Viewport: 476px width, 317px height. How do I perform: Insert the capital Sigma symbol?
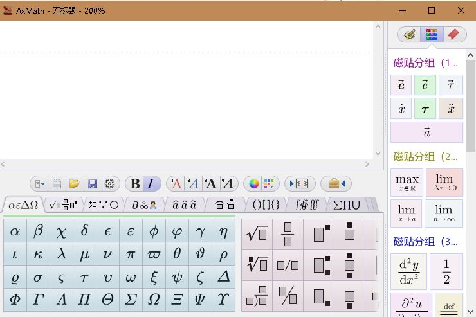131,300
